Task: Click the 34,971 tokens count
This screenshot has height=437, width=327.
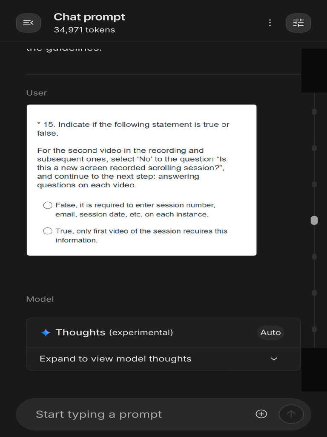Action: point(84,30)
